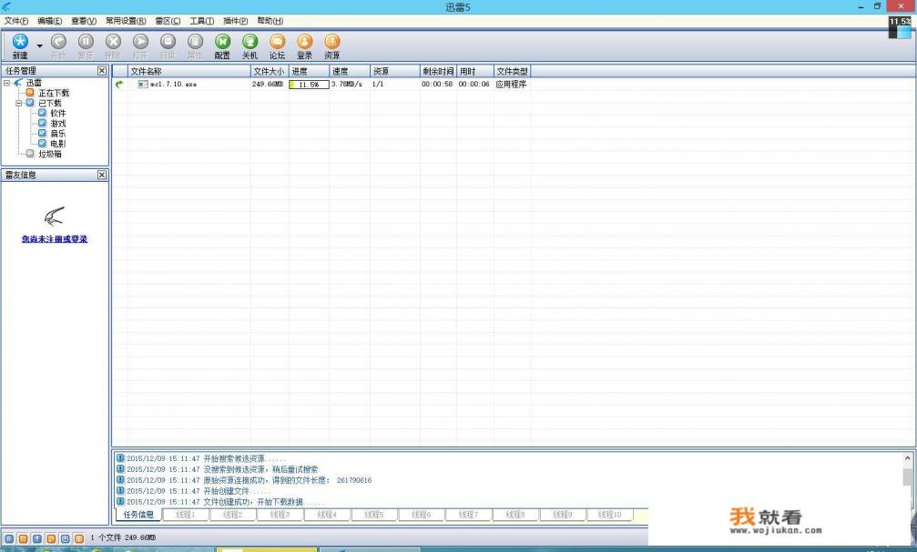Select the 音乐 category folder
Screen dimensions: 917x552
(58, 133)
